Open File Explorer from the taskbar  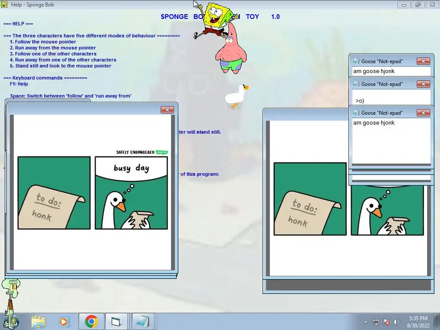coord(38,321)
